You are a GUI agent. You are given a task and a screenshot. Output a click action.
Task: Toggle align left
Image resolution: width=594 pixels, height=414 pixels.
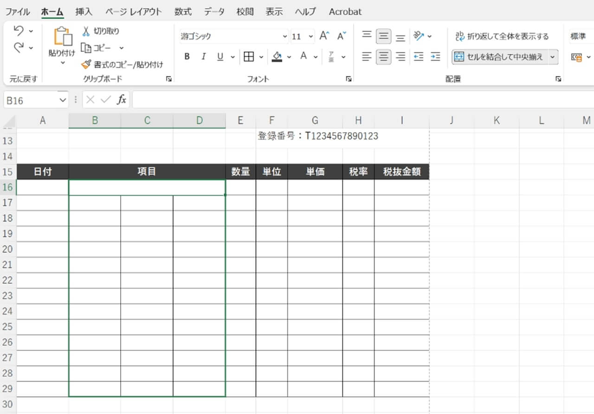coord(367,57)
